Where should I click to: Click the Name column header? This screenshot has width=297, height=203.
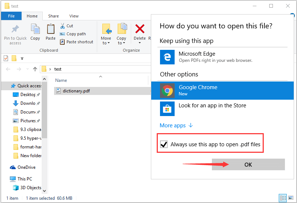point(61,80)
